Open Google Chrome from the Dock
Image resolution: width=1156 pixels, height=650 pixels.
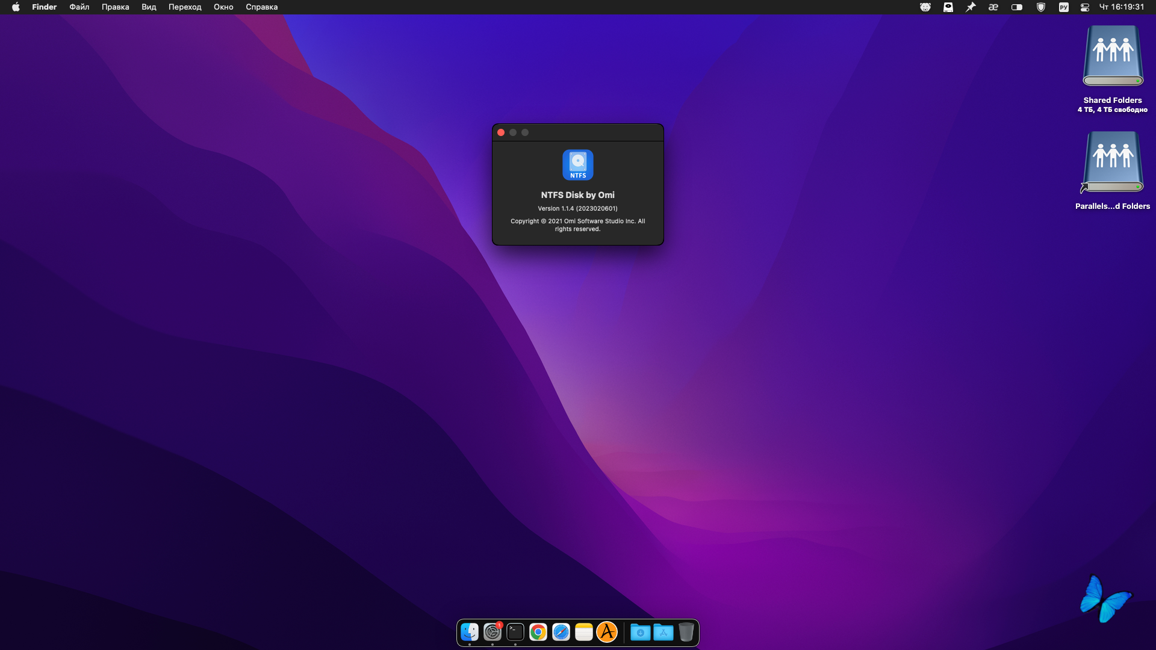[538, 632]
